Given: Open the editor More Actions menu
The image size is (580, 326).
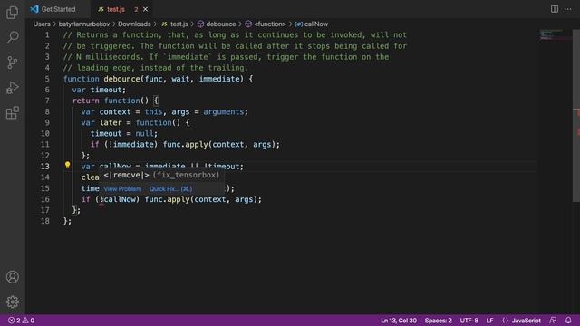Looking at the screenshot, I should 568,9.
